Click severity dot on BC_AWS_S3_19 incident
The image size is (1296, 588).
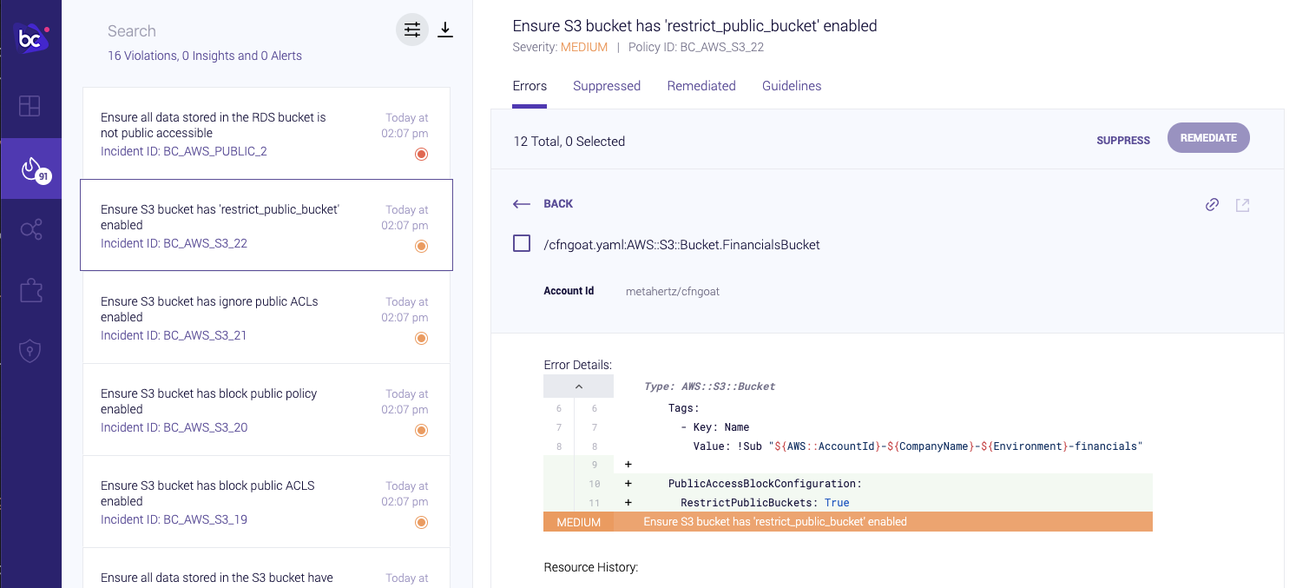(421, 522)
